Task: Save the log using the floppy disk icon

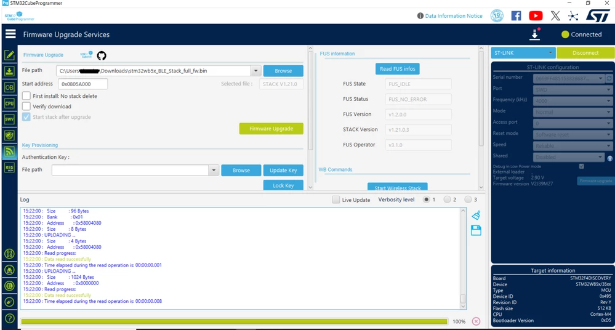Action: pos(476,230)
